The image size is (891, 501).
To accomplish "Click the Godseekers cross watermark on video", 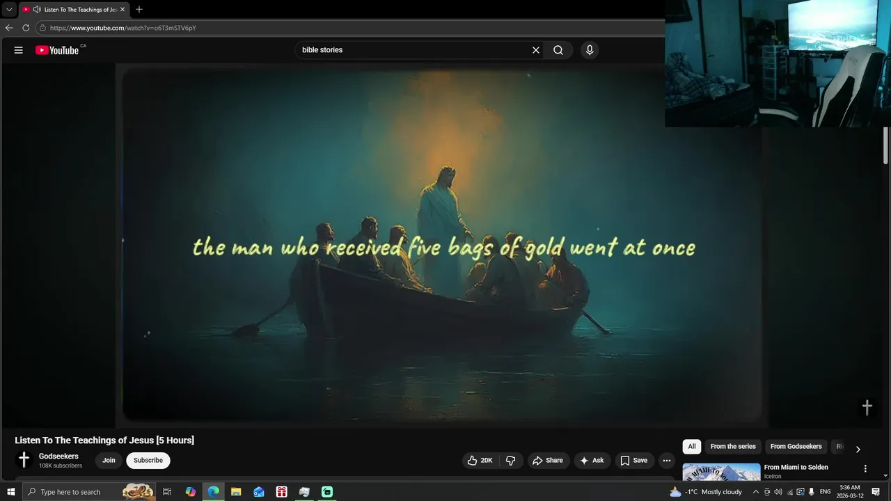I will point(867,408).
